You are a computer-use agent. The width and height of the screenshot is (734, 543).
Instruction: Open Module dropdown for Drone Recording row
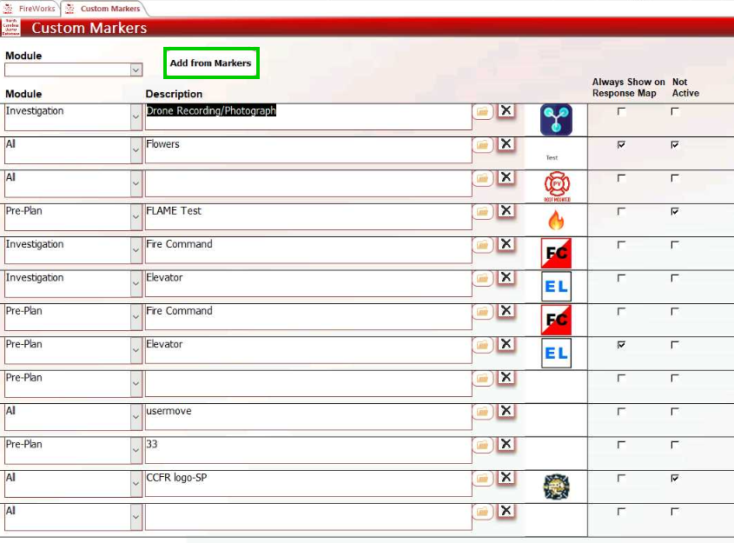tap(136, 117)
